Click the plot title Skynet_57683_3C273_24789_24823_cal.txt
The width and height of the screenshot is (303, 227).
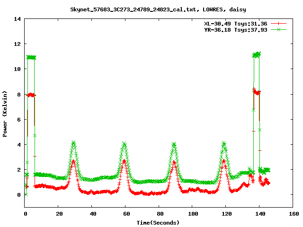coord(134,9)
